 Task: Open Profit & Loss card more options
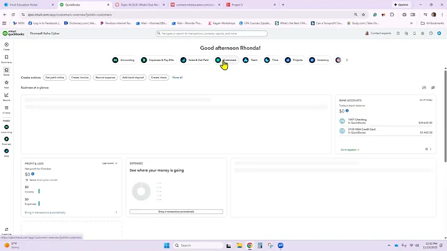[116, 212]
